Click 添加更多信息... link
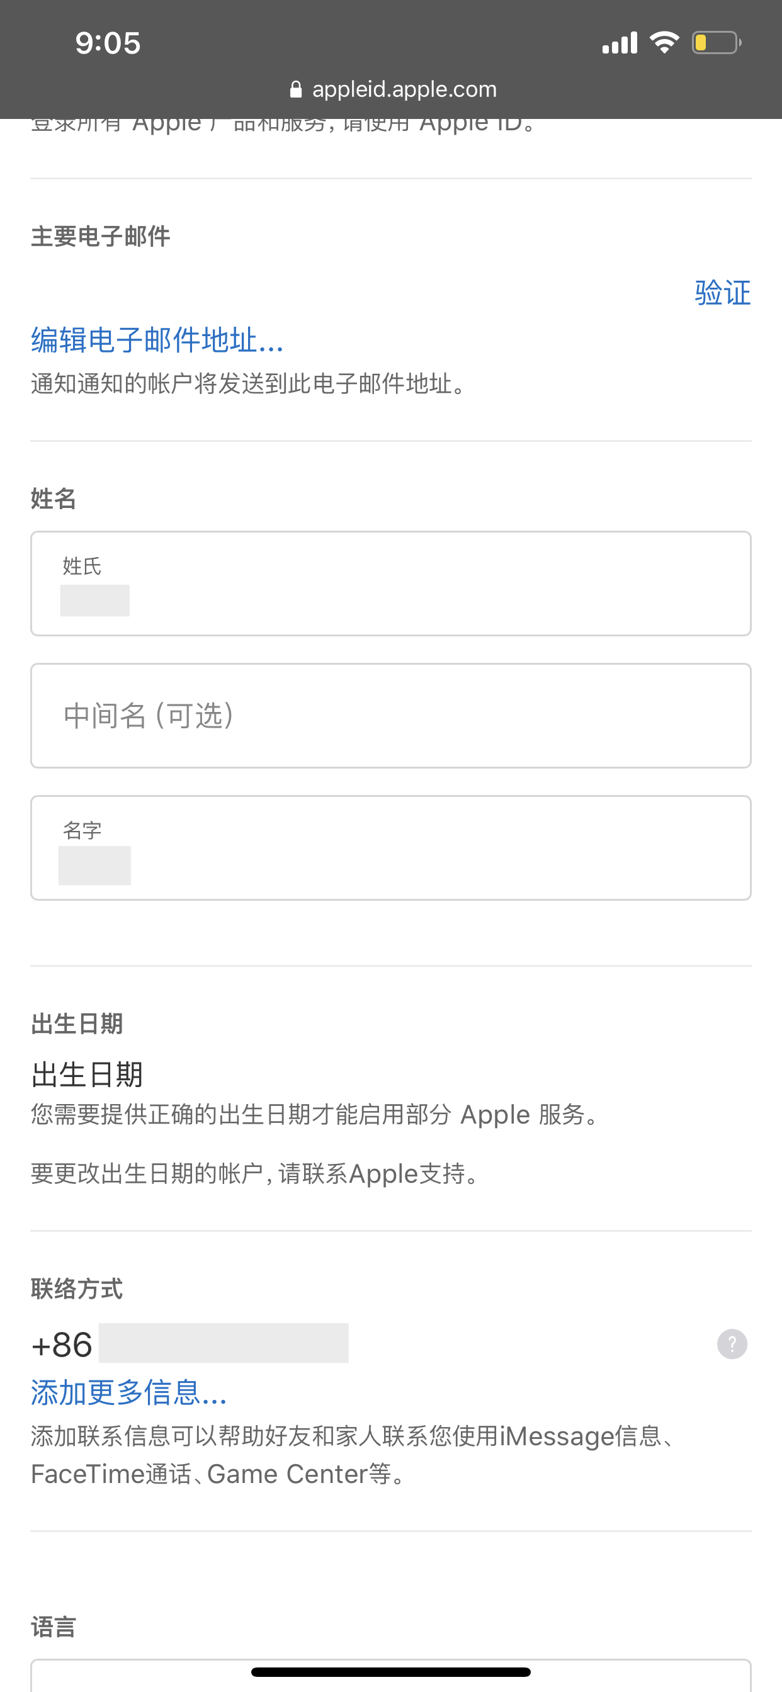This screenshot has height=1692, width=782. [129, 1392]
